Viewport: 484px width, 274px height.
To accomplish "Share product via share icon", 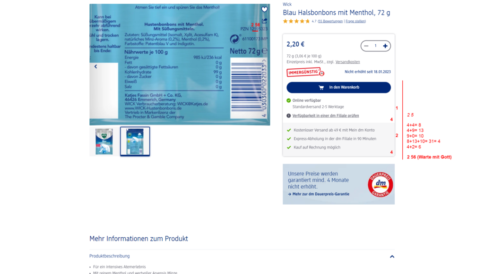I will click(x=265, y=21).
